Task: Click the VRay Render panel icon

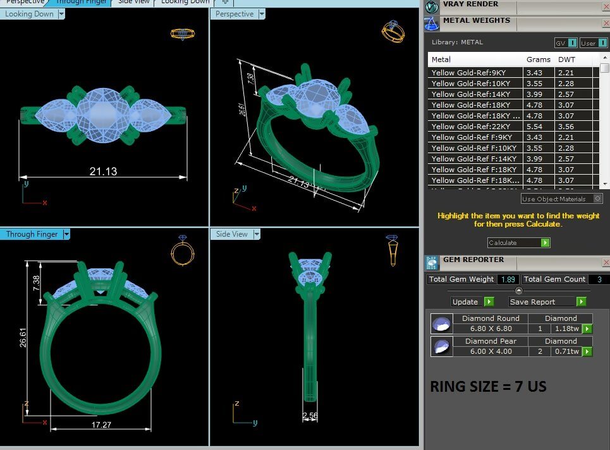Action: click(432, 6)
